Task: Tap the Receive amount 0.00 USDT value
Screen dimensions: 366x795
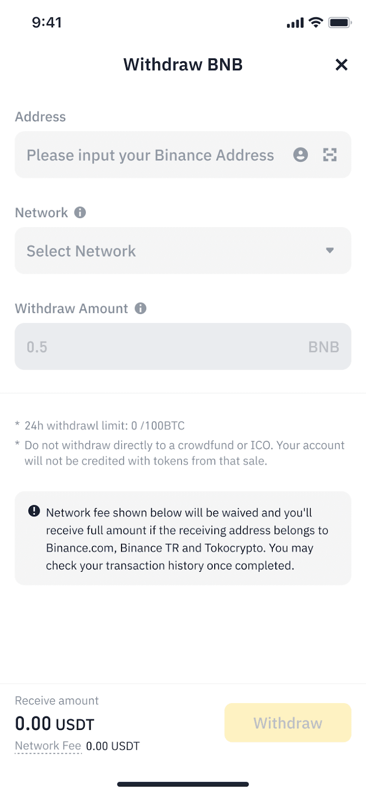Action: (55, 724)
